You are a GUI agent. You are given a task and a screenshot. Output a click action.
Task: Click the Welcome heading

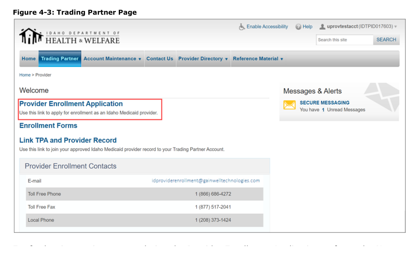[34, 90]
